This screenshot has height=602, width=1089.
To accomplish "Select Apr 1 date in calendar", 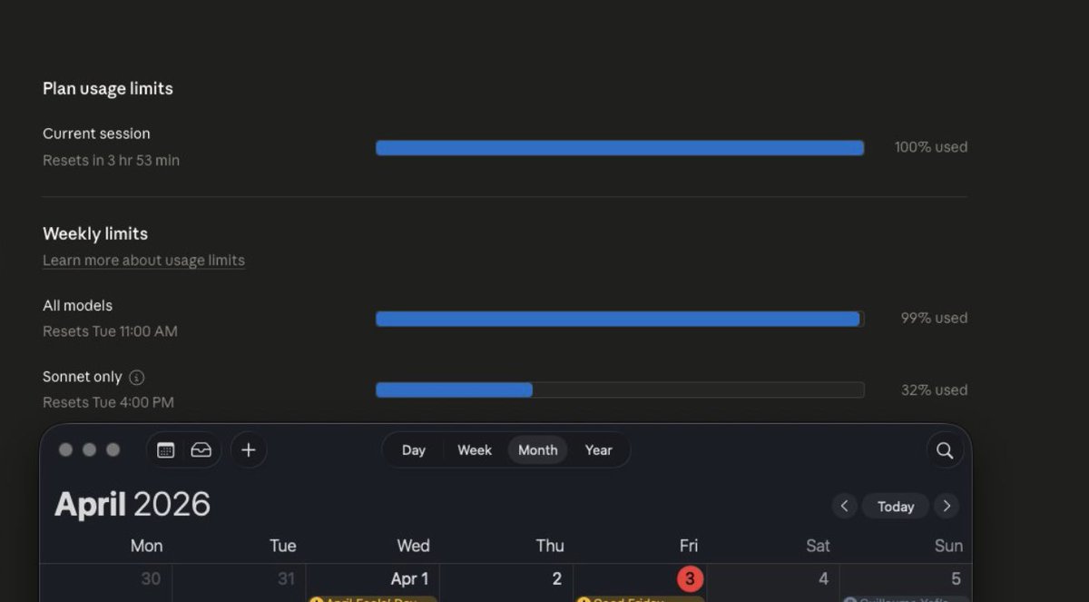I will (x=409, y=579).
